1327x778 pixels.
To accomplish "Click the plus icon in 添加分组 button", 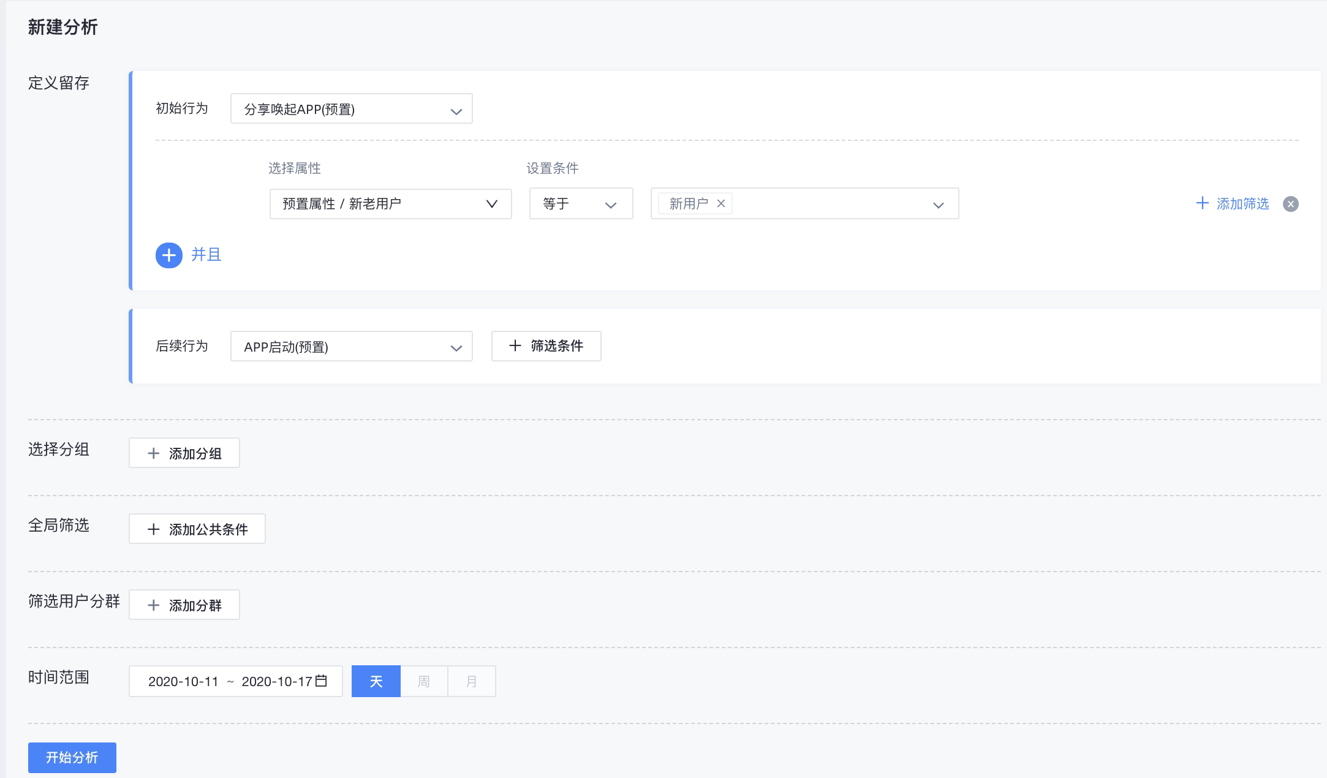I will [154, 453].
